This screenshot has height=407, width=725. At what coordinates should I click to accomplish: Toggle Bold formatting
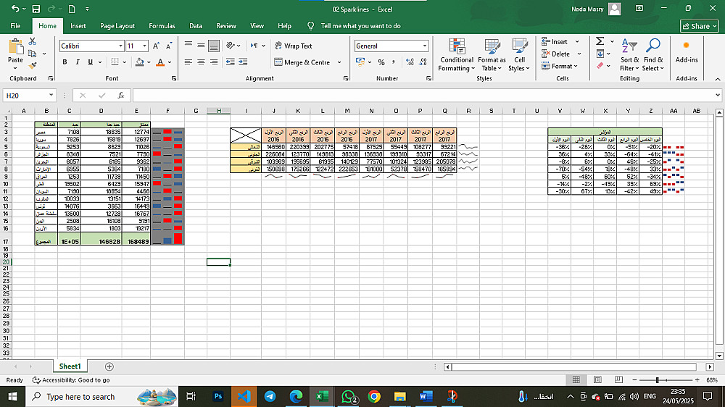click(65, 62)
